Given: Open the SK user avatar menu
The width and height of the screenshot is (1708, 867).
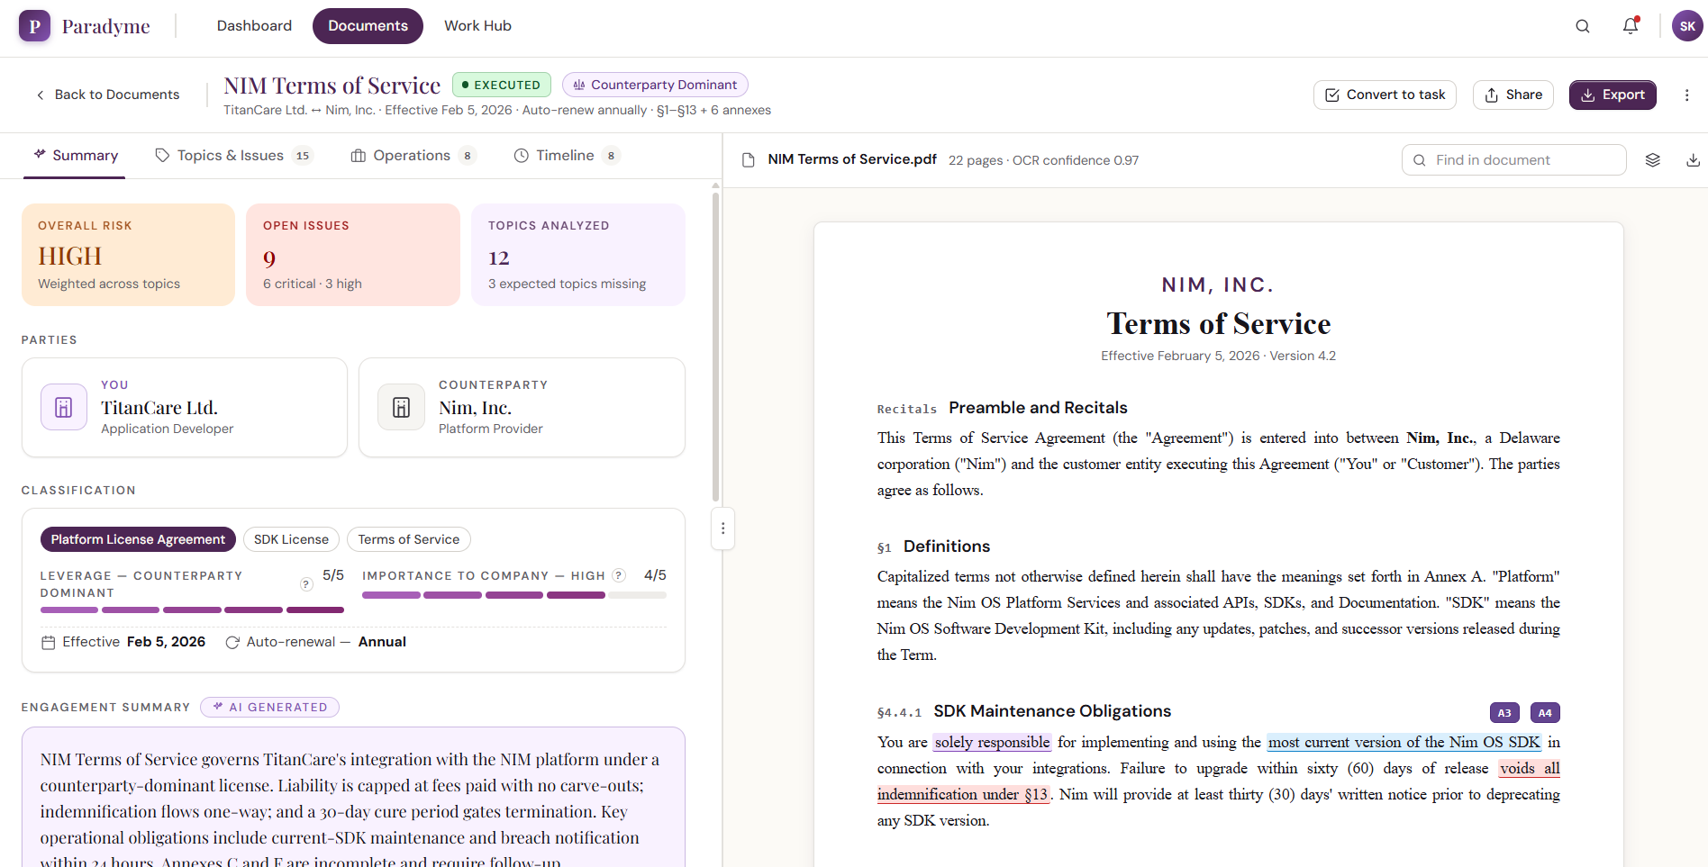Looking at the screenshot, I should pos(1687,26).
